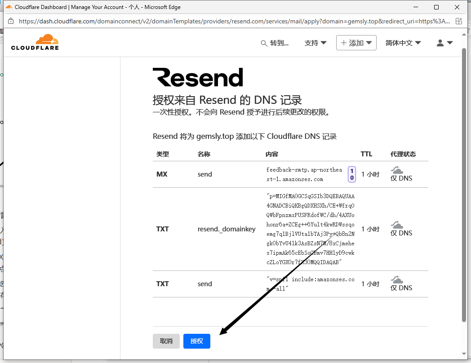Click the Resend logo

coord(198,77)
